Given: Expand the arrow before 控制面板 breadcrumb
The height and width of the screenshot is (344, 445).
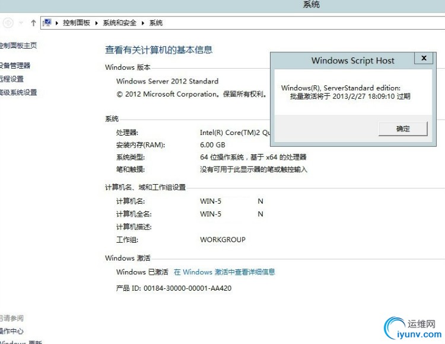Looking at the screenshot, I should click(57, 23).
